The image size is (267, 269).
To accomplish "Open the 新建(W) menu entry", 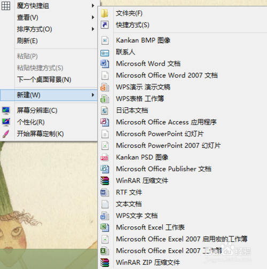I will point(49,95).
